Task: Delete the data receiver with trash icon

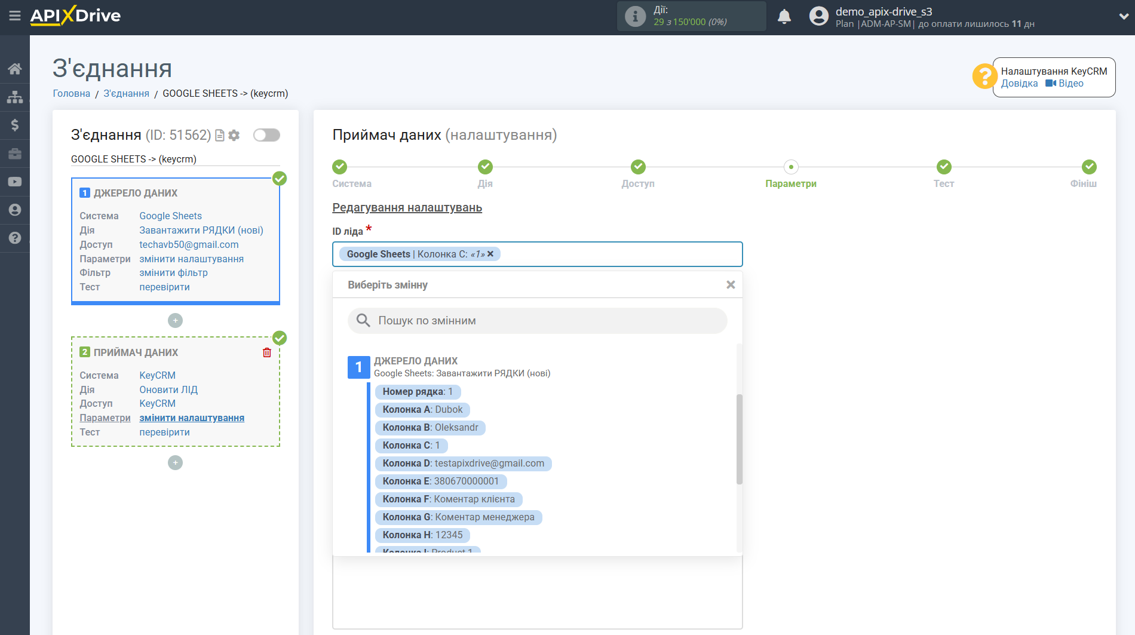Action: point(267,352)
